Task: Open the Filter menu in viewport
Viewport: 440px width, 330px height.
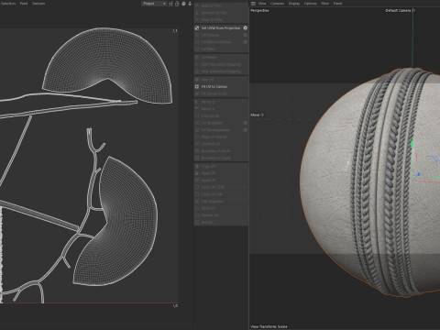Action: click(x=324, y=4)
